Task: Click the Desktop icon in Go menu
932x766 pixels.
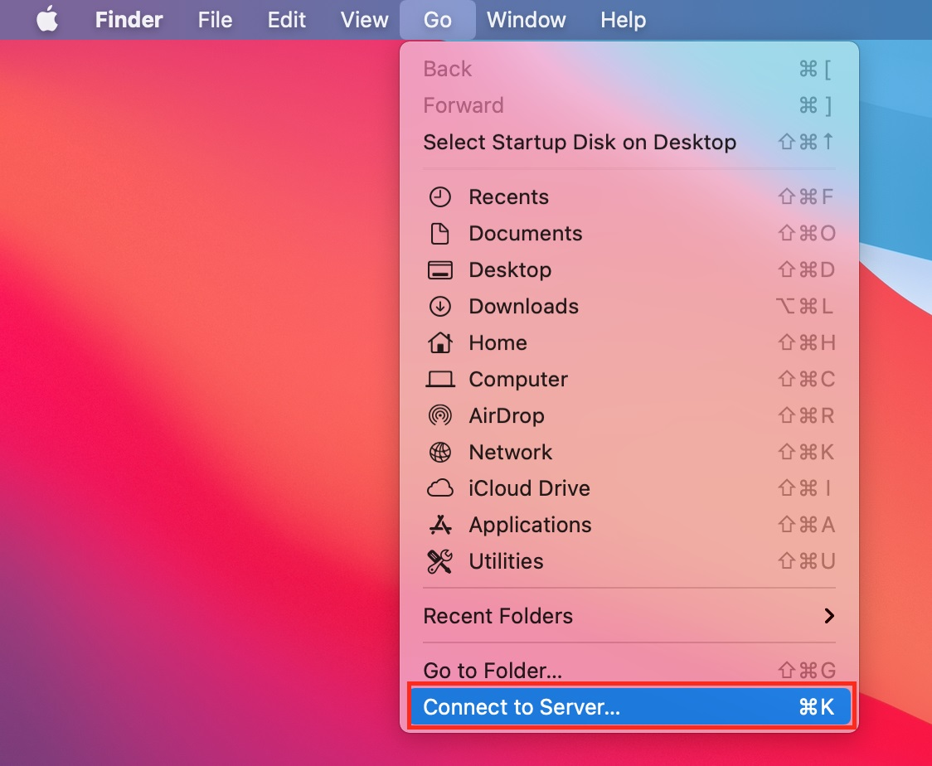Action: 439,270
